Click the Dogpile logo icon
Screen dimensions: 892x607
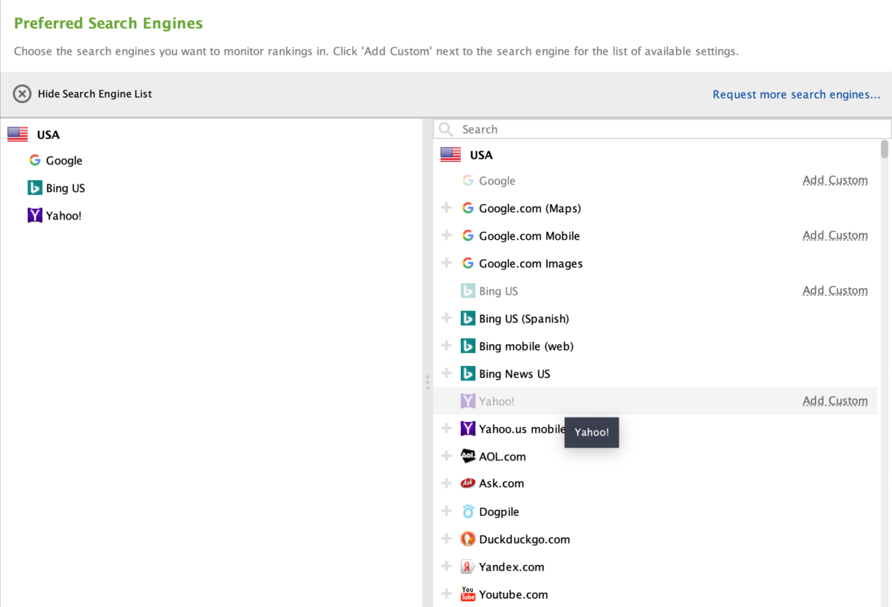coord(468,511)
